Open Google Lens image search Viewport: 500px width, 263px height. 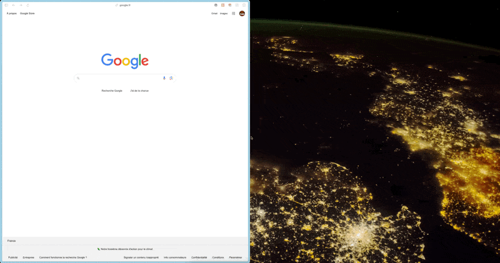click(171, 78)
